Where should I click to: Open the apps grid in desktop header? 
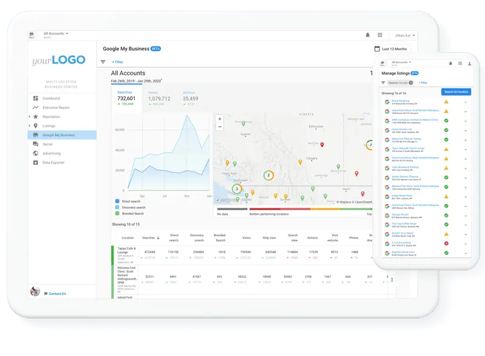pyautogui.click(x=380, y=35)
